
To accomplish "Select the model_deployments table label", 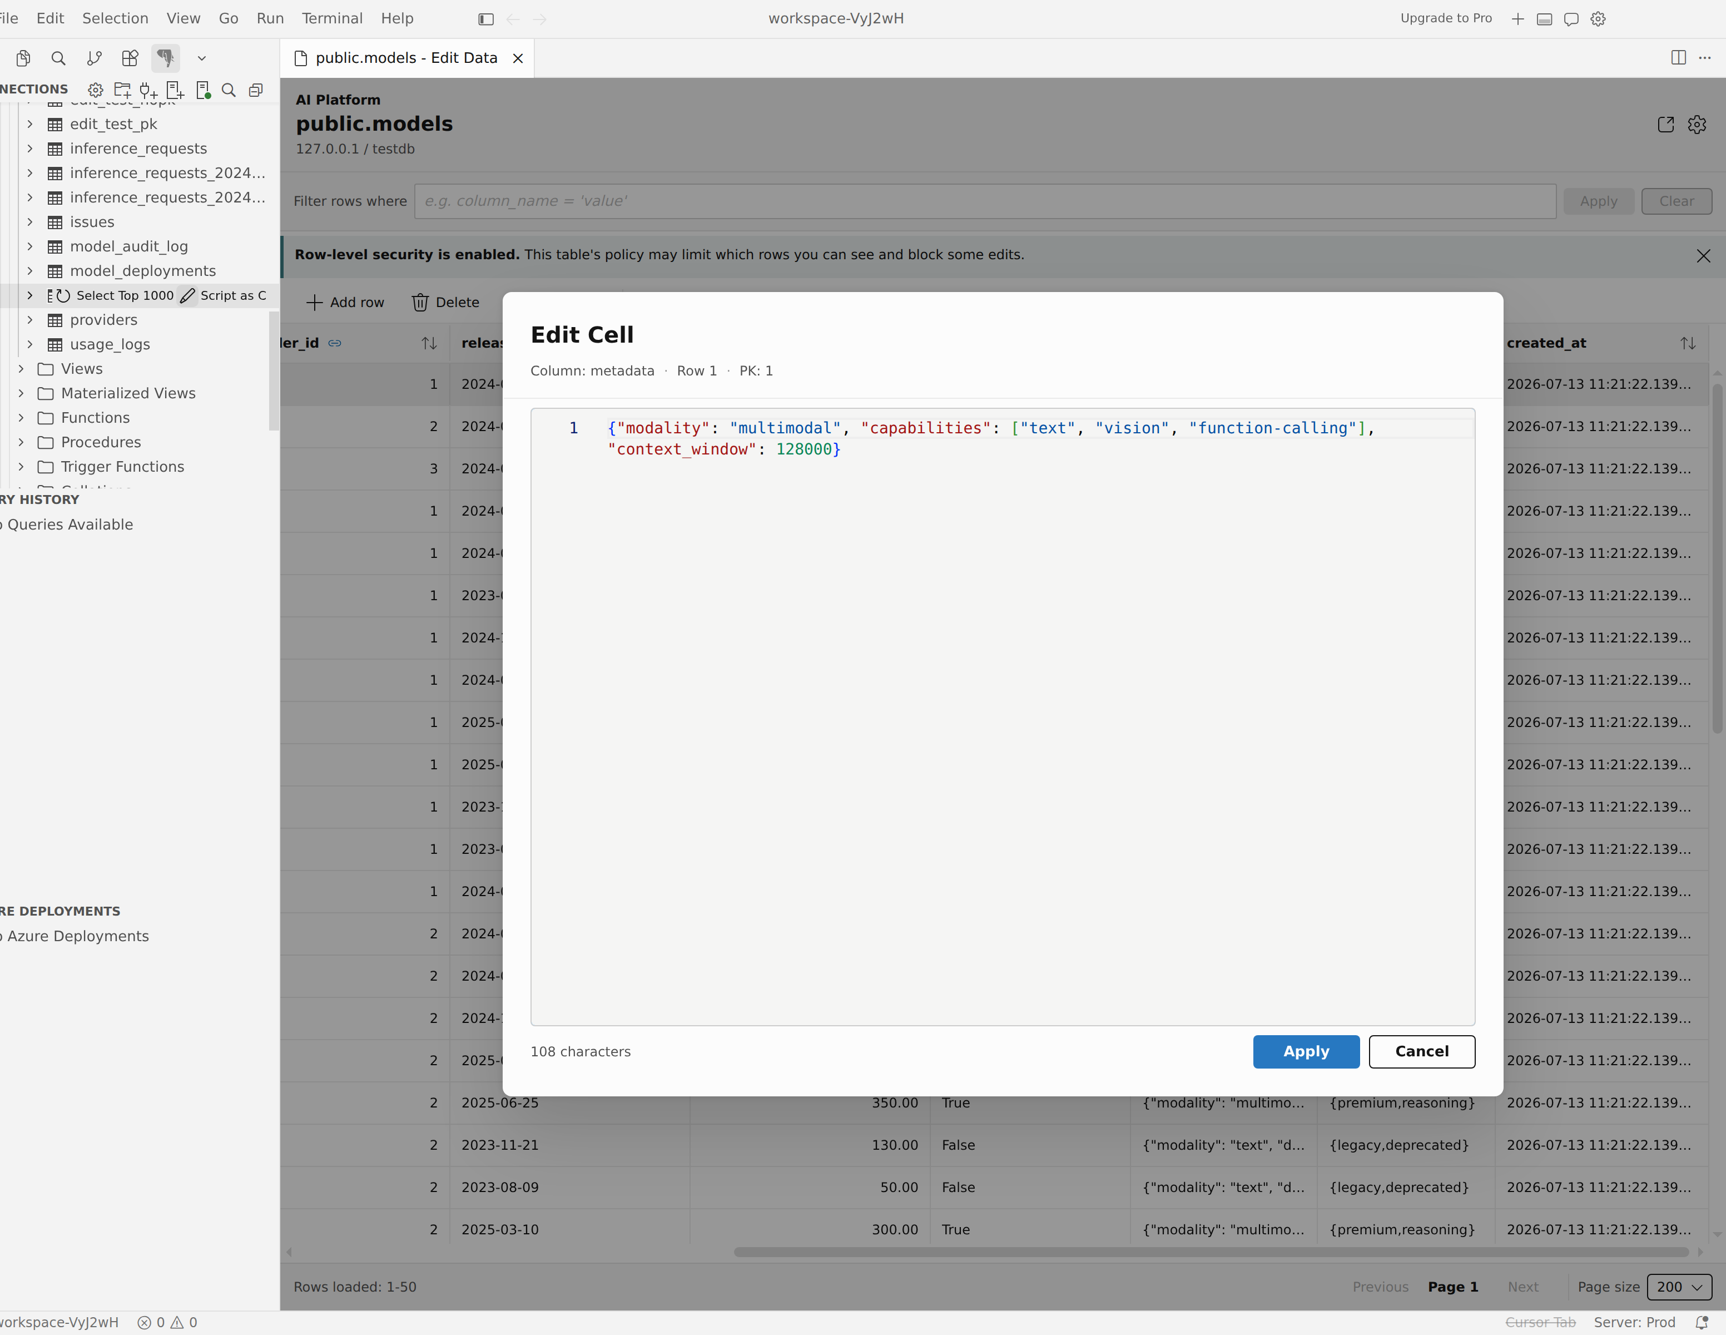I will click(143, 271).
